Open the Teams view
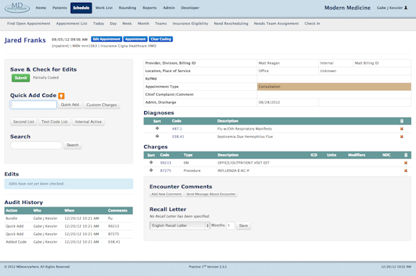The height and width of the screenshot is (276, 416). click(x=161, y=24)
